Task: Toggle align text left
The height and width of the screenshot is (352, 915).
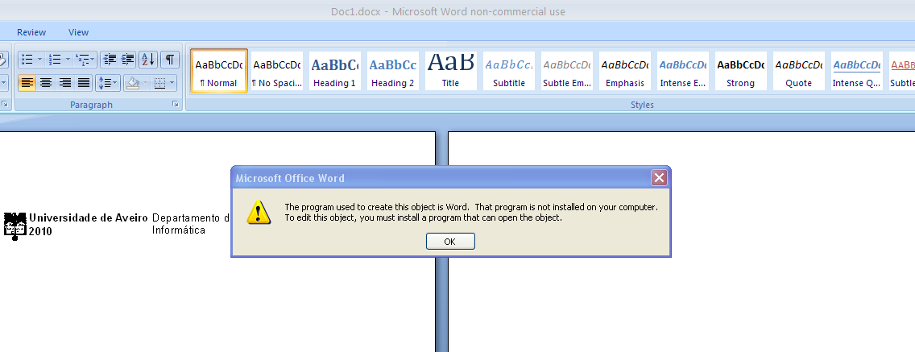Action: 27,83
